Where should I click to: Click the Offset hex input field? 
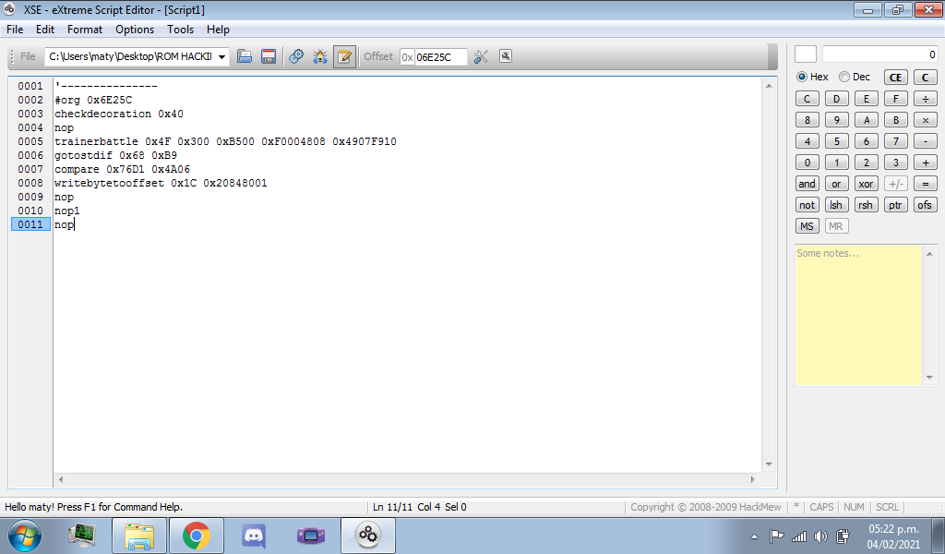440,57
